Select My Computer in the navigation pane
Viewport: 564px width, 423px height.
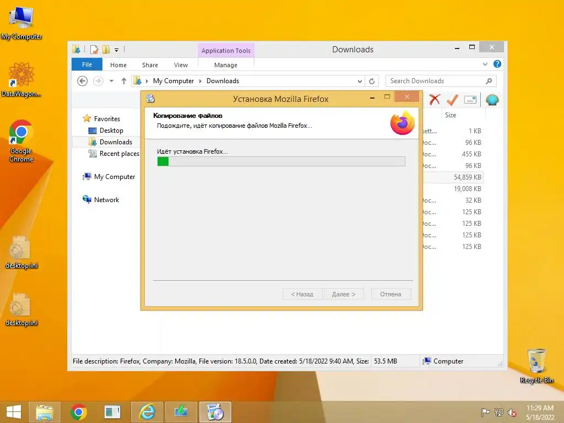point(115,177)
